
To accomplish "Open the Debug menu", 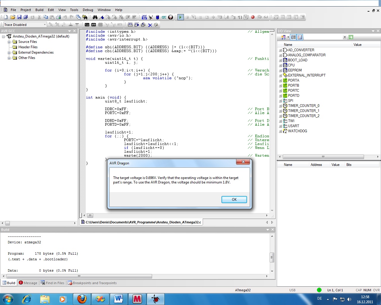I will tap(88, 10).
